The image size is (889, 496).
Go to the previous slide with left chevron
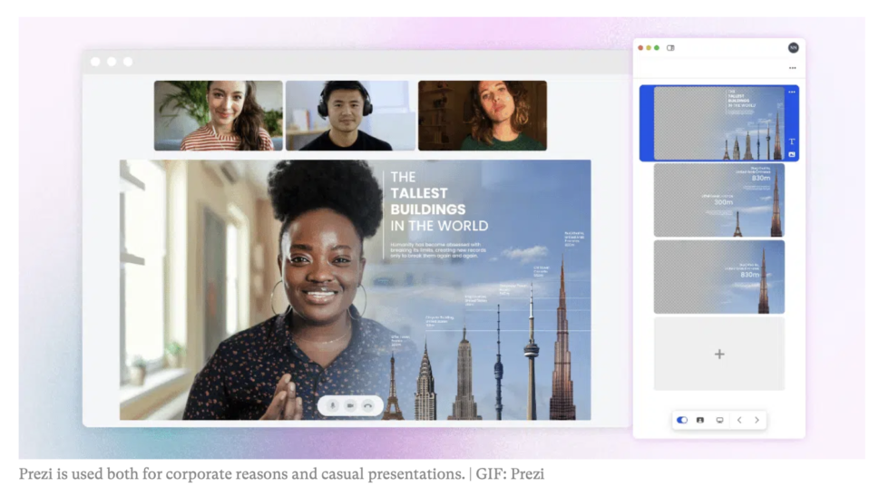[739, 420]
